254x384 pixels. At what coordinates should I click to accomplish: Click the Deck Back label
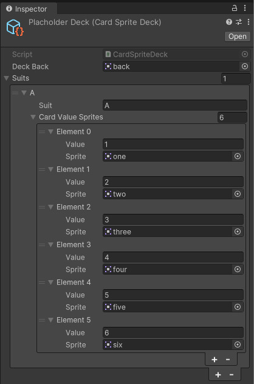click(x=30, y=67)
